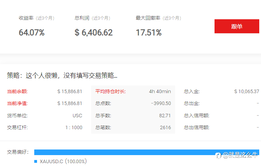Click the 17.51% max drawdown value
Screen dimensions: 261x167
click(x=148, y=33)
